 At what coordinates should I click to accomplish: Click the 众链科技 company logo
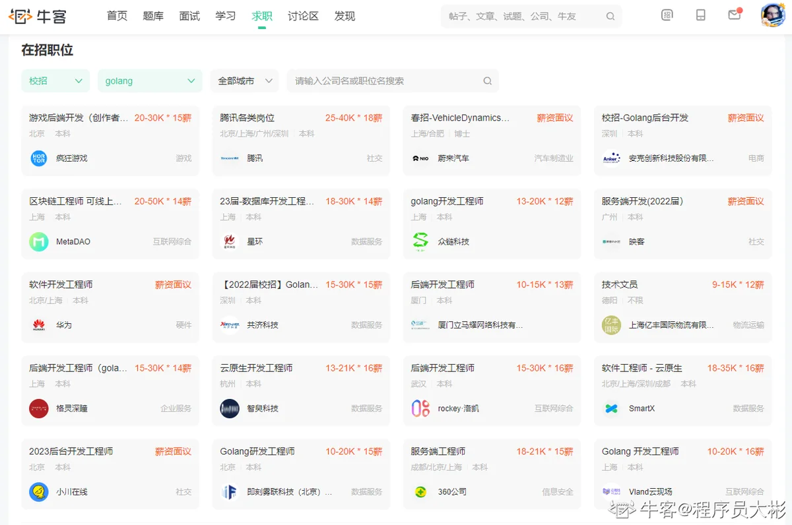coord(420,242)
